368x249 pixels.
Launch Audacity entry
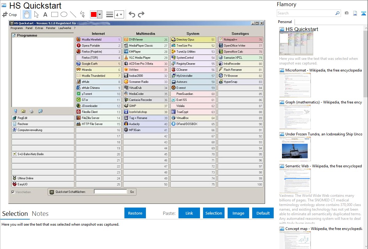pos(146,124)
